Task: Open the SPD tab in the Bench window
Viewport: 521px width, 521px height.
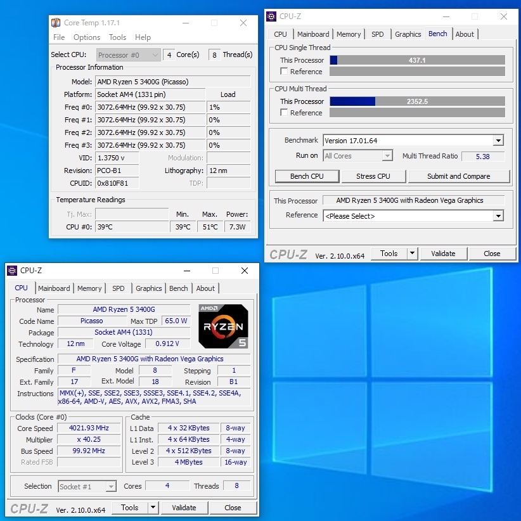Action: (x=377, y=34)
